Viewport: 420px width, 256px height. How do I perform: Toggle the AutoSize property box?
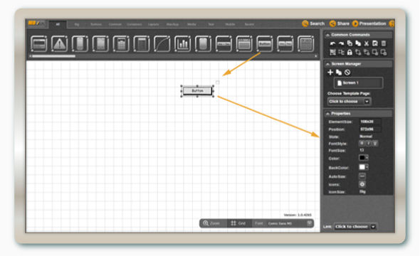(x=362, y=176)
